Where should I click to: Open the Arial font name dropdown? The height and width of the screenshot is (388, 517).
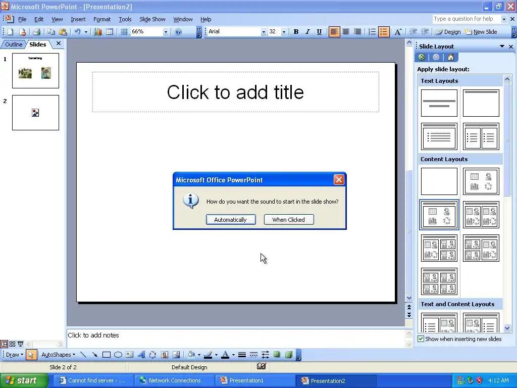coord(264,32)
